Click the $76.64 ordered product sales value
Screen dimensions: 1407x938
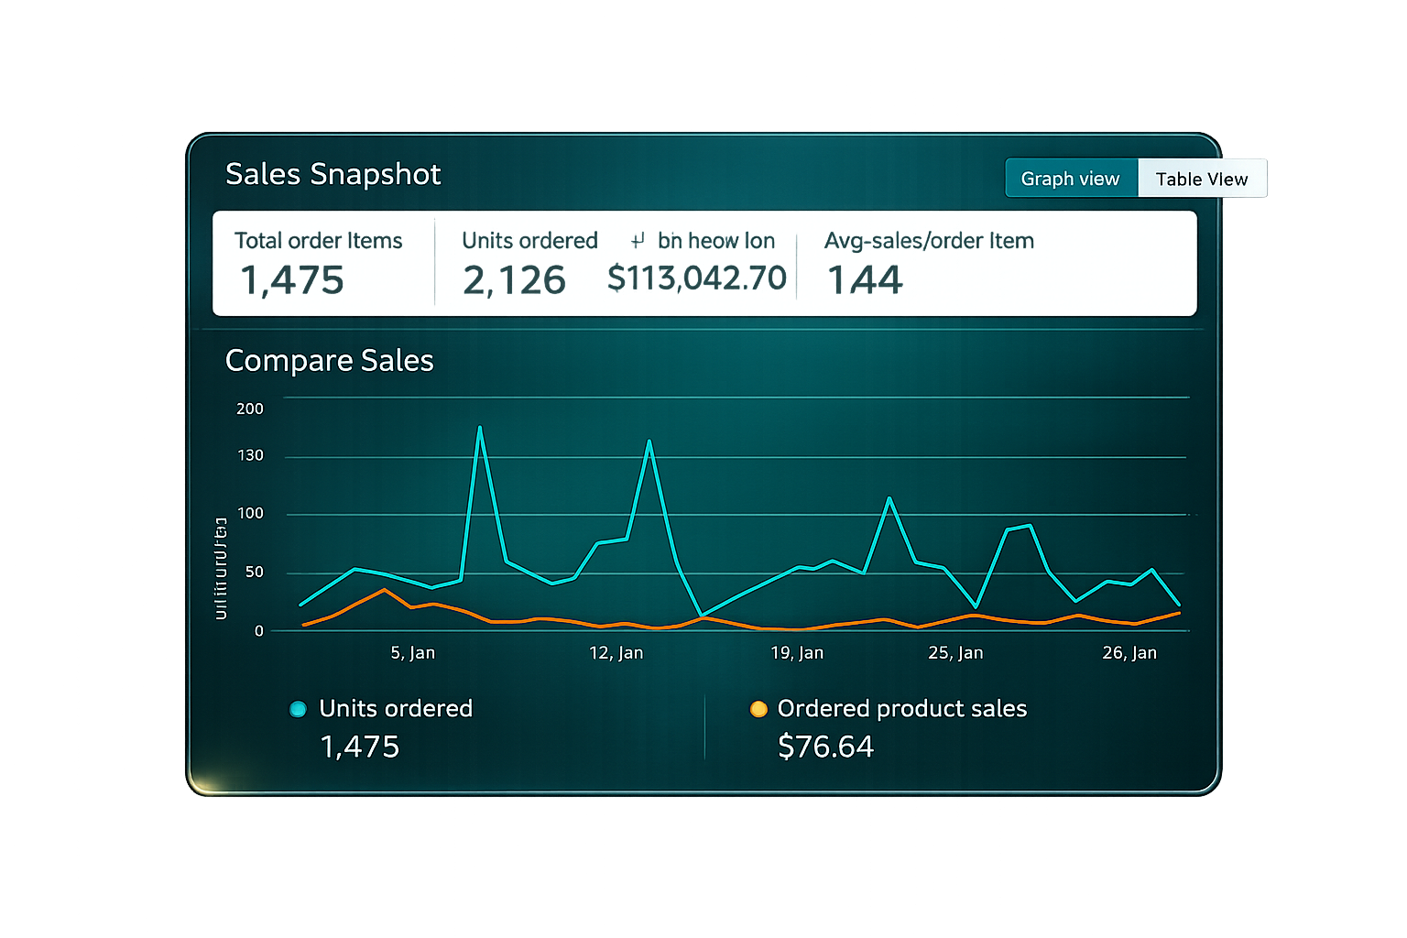coord(825,747)
